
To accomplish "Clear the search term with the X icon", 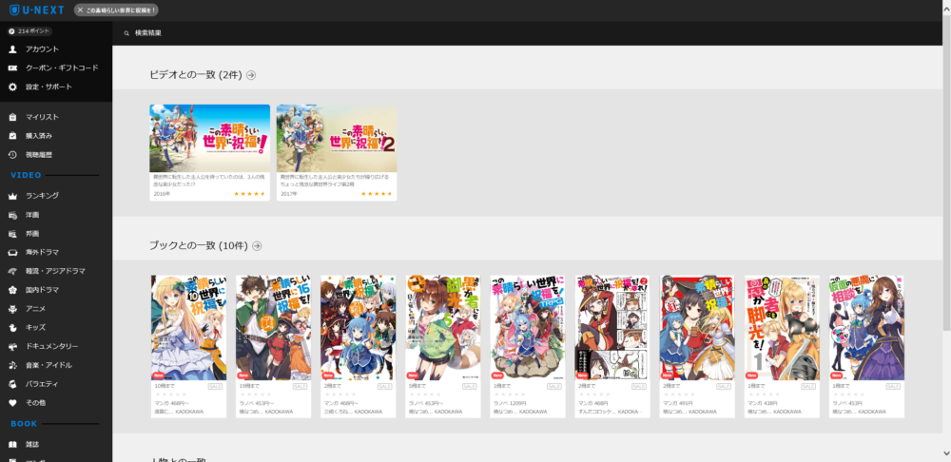I will click(81, 10).
